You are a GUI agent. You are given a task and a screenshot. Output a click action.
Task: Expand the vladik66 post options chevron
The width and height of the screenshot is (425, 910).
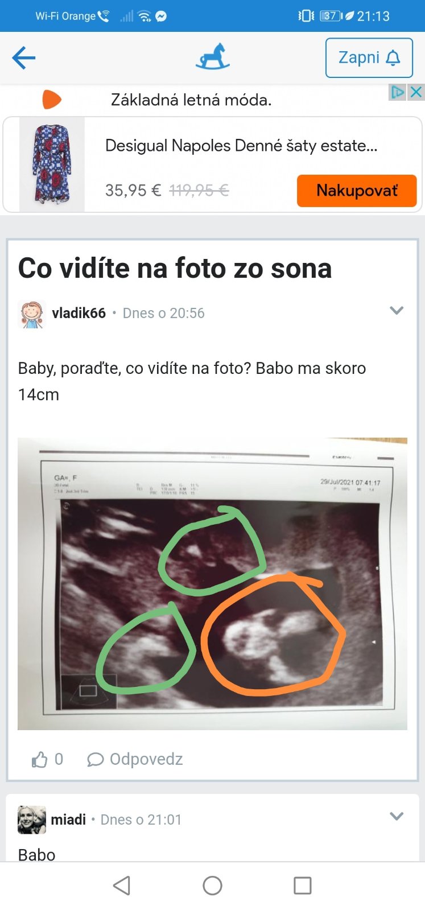(397, 310)
